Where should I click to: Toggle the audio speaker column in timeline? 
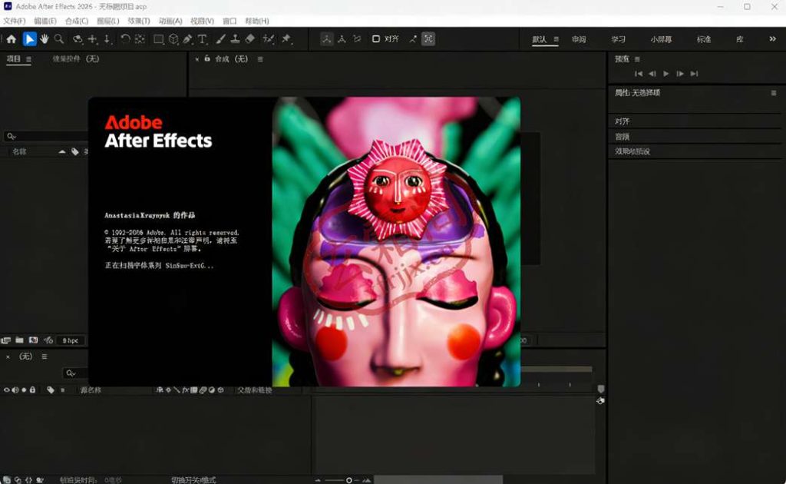point(15,390)
